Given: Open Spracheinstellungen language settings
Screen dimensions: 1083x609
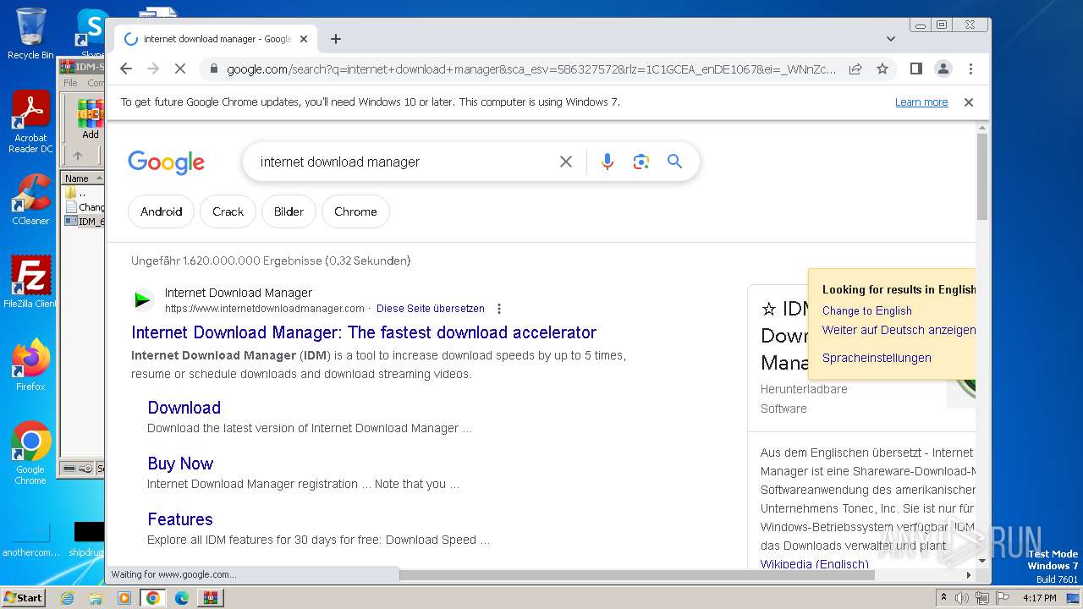Looking at the screenshot, I should point(877,358).
